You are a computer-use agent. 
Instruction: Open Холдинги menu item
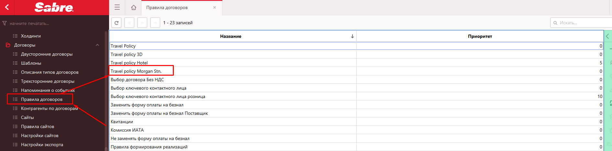[31, 36]
